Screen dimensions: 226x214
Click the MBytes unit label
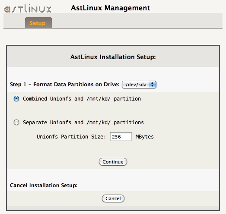[x=145, y=137]
